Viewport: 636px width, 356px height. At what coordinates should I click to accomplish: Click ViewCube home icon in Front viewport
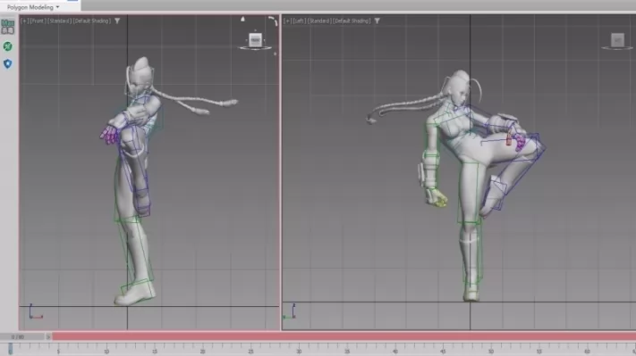pos(242,19)
